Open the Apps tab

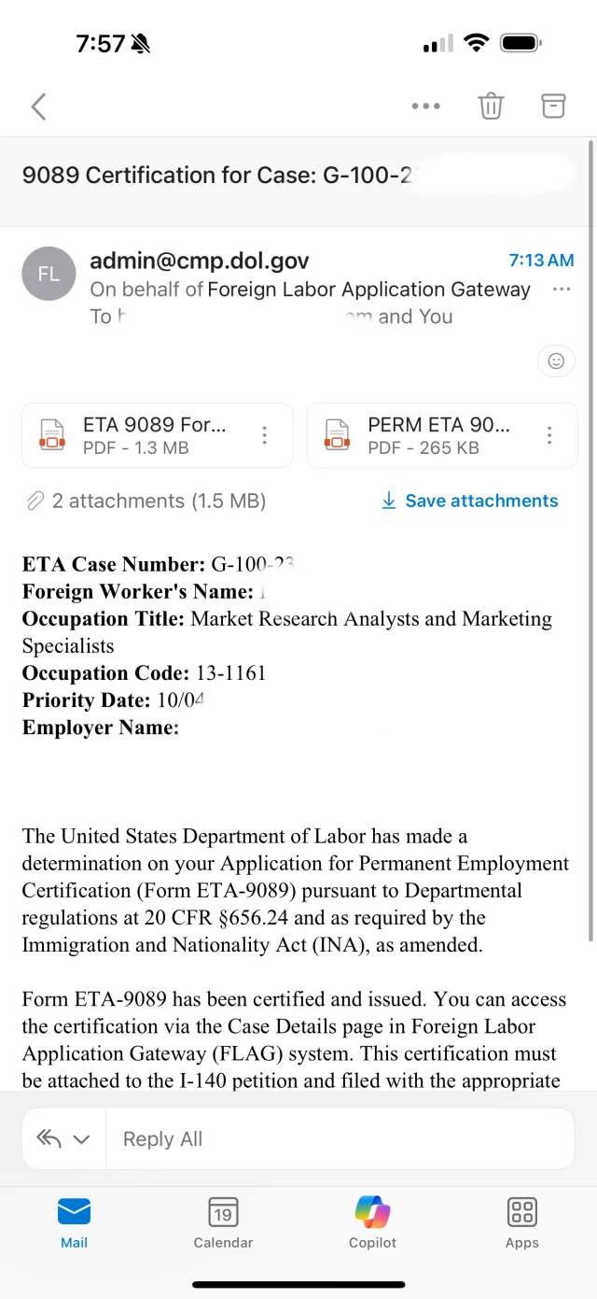coord(521,1222)
